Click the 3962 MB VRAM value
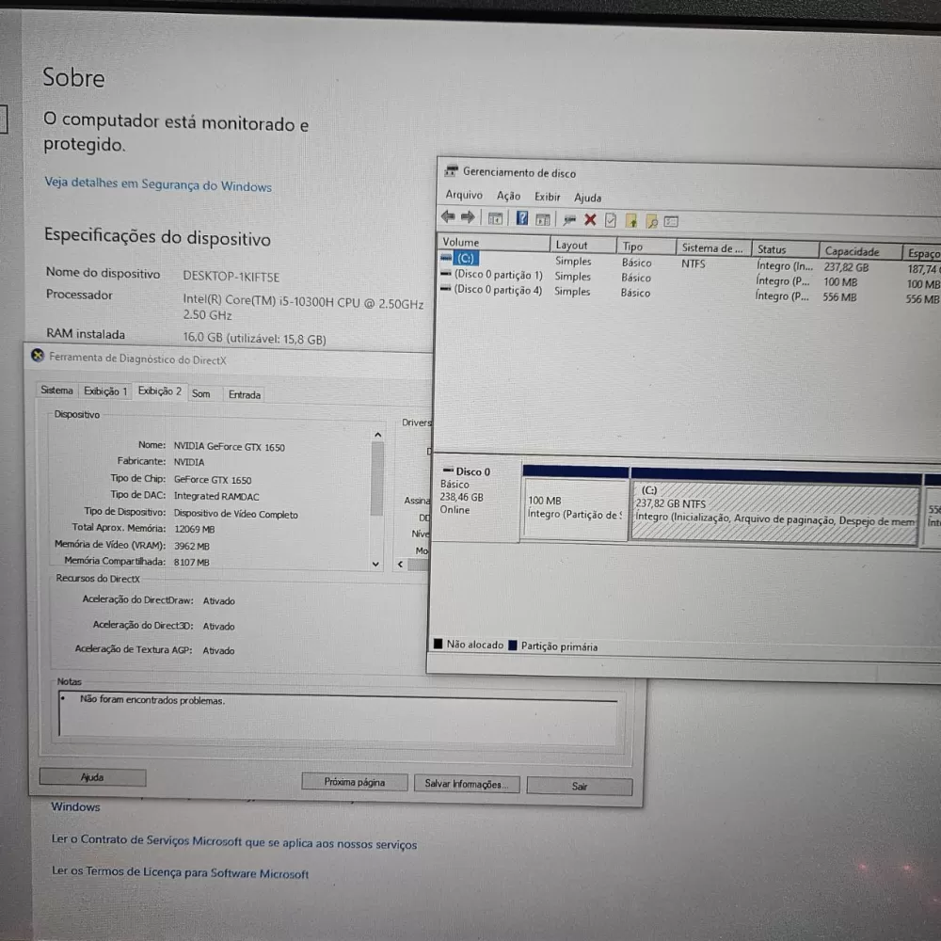Image resolution: width=941 pixels, height=941 pixels. pos(191,546)
